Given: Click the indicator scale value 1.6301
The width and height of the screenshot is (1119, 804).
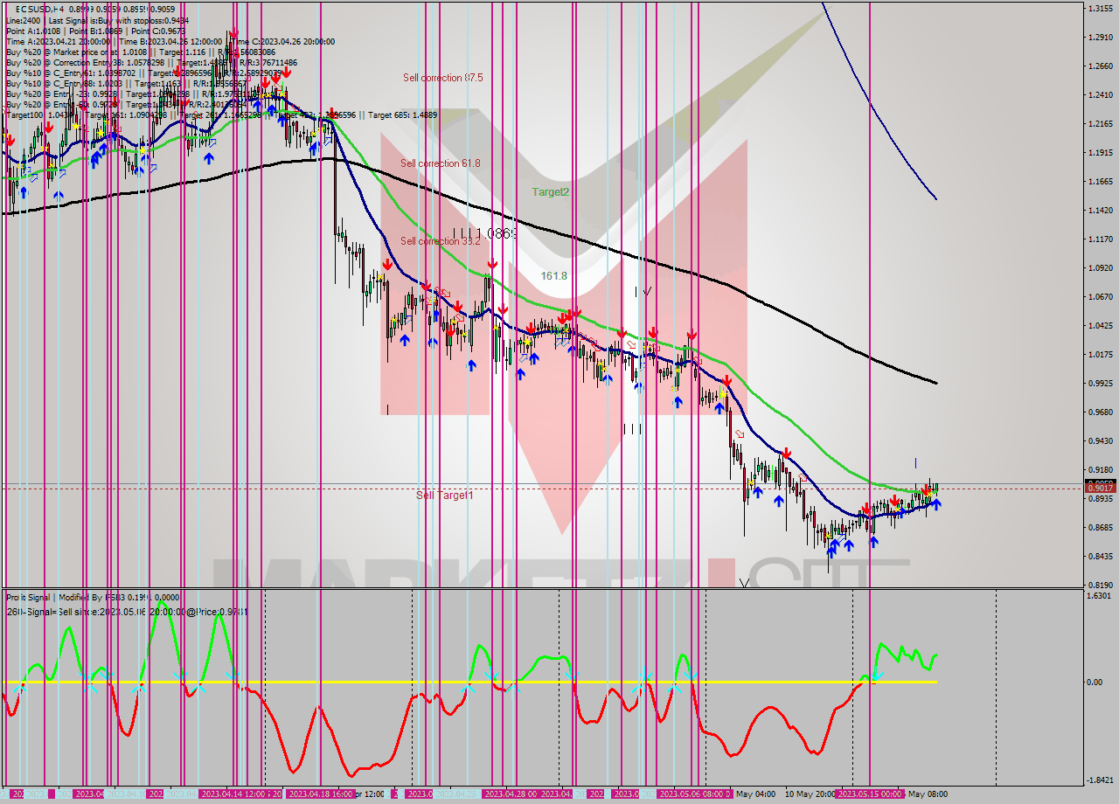Looking at the screenshot, I should [x=1097, y=596].
